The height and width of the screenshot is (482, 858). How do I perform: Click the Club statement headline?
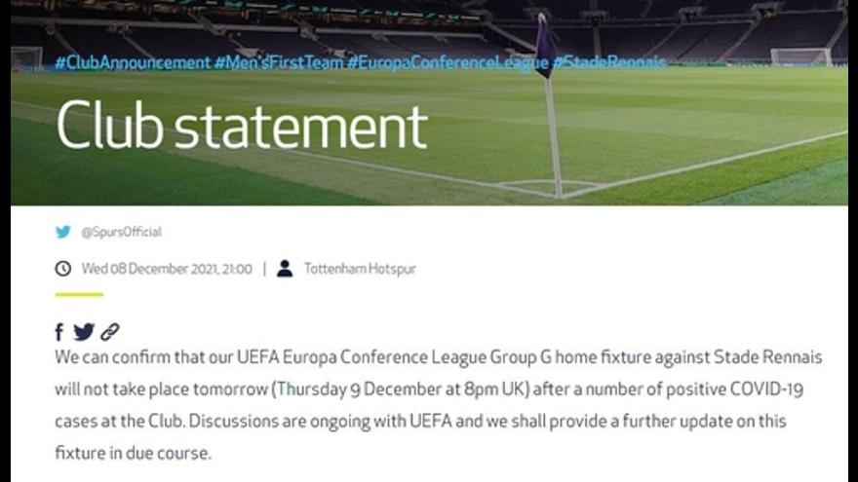[x=242, y=126]
